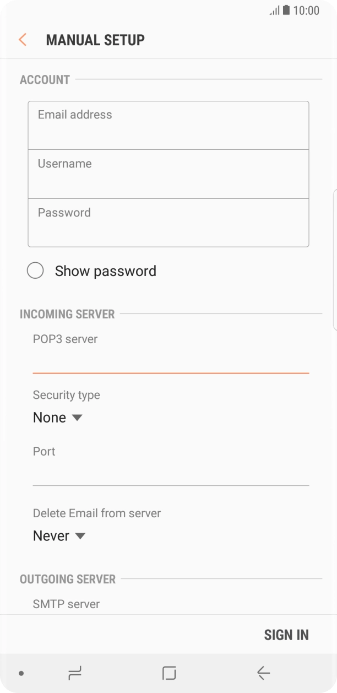
Task: Expand the Security type selector arrow
Action: [x=77, y=418]
